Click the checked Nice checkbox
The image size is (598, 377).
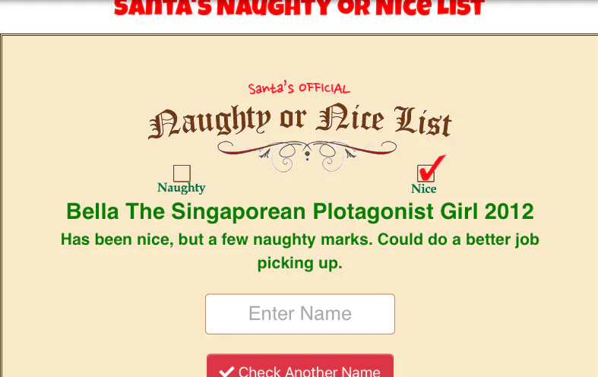426,173
